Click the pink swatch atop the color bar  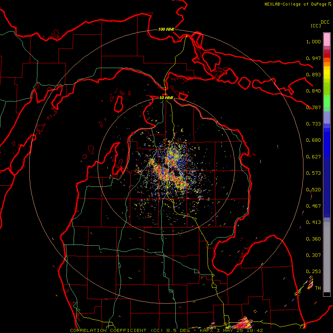[x=327, y=39]
